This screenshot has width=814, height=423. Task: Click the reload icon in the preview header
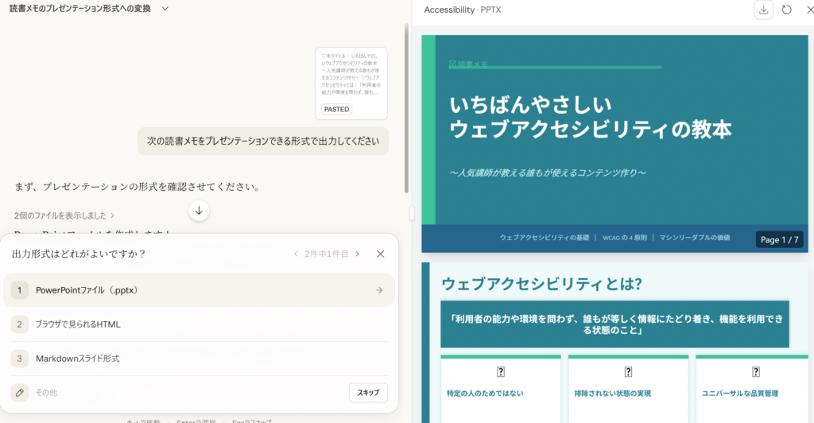[786, 10]
